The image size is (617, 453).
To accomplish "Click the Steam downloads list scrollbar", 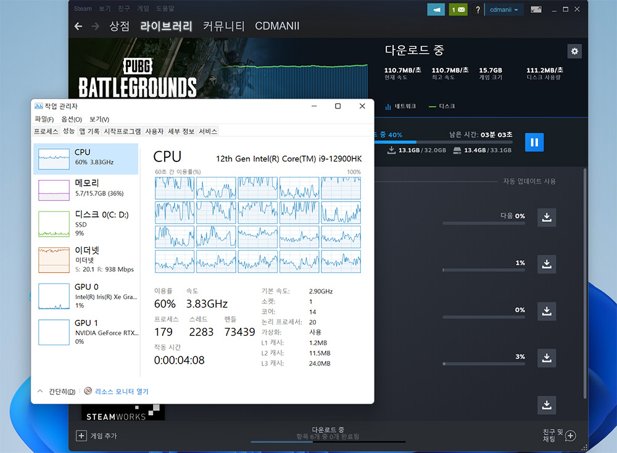I will click(585, 284).
